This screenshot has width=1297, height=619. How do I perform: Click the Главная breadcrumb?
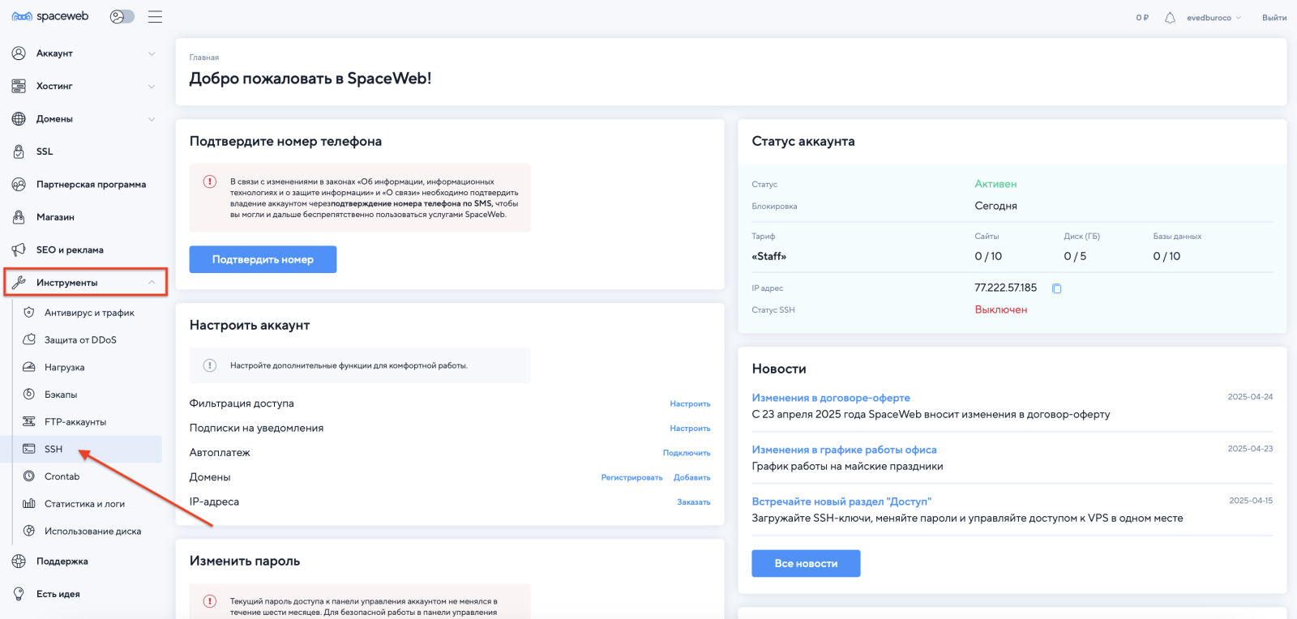[x=204, y=58]
